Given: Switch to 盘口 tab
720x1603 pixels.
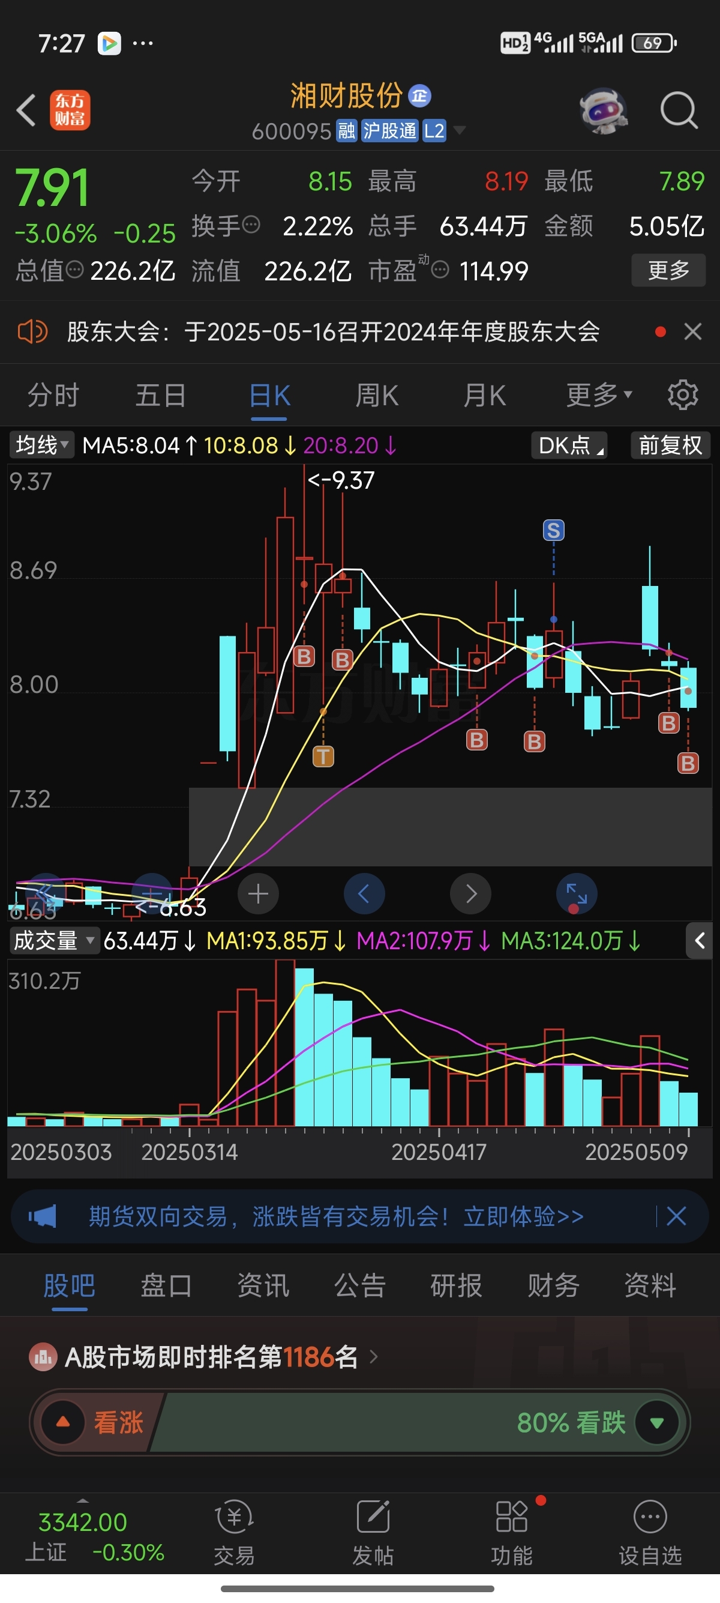Looking at the screenshot, I should click(x=166, y=1285).
